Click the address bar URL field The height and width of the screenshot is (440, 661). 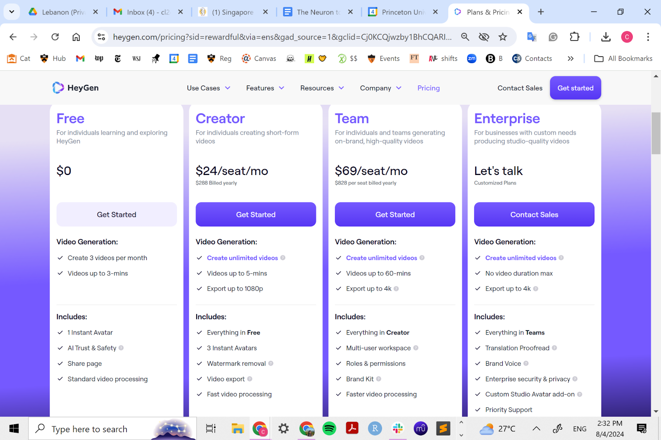[282, 37]
